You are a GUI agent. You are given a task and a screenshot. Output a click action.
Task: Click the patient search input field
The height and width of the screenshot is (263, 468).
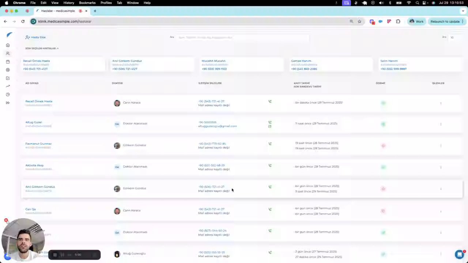click(x=243, y=37)
